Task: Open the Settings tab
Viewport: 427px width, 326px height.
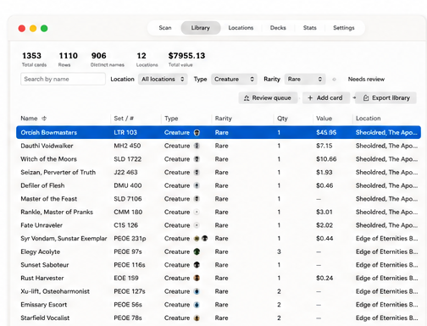Action: pos(344,28)
